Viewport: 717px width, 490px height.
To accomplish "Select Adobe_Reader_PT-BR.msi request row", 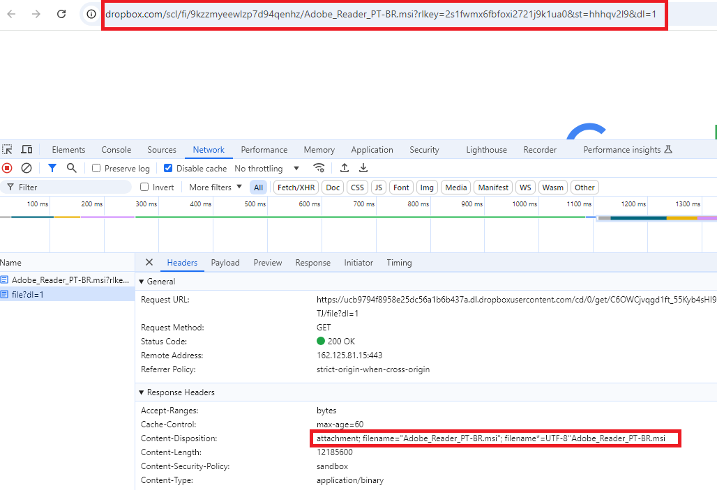I will pos(67,280).
